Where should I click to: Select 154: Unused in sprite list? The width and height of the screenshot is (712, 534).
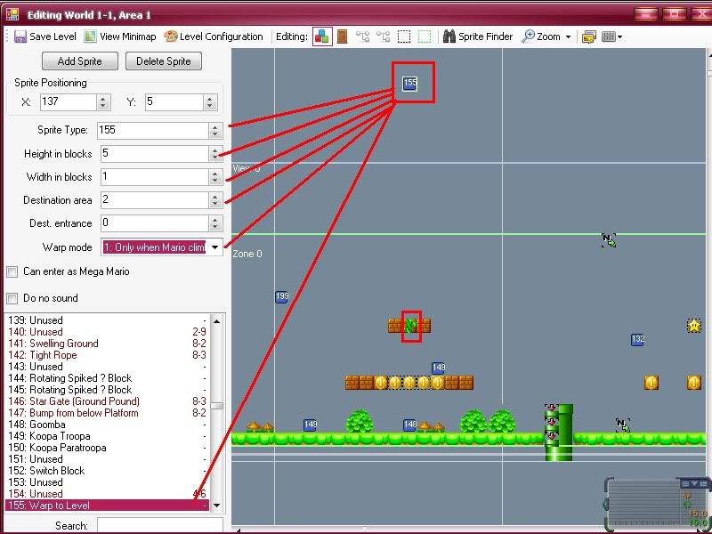[x=107, y=494]
